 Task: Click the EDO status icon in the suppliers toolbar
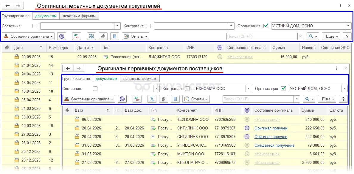tap(122, 99)
